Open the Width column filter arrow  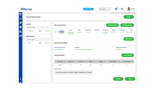pos(94,61)
